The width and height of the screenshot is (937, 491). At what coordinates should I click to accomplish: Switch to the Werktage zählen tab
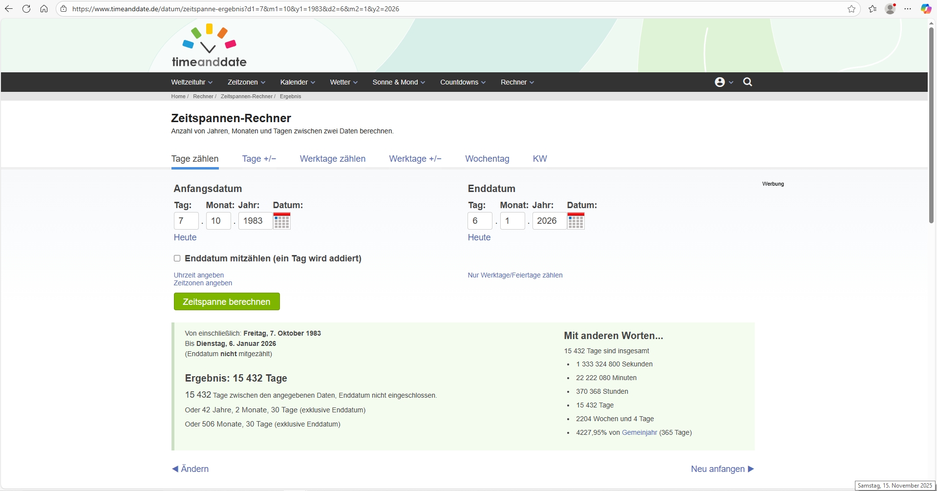(332, 159)
